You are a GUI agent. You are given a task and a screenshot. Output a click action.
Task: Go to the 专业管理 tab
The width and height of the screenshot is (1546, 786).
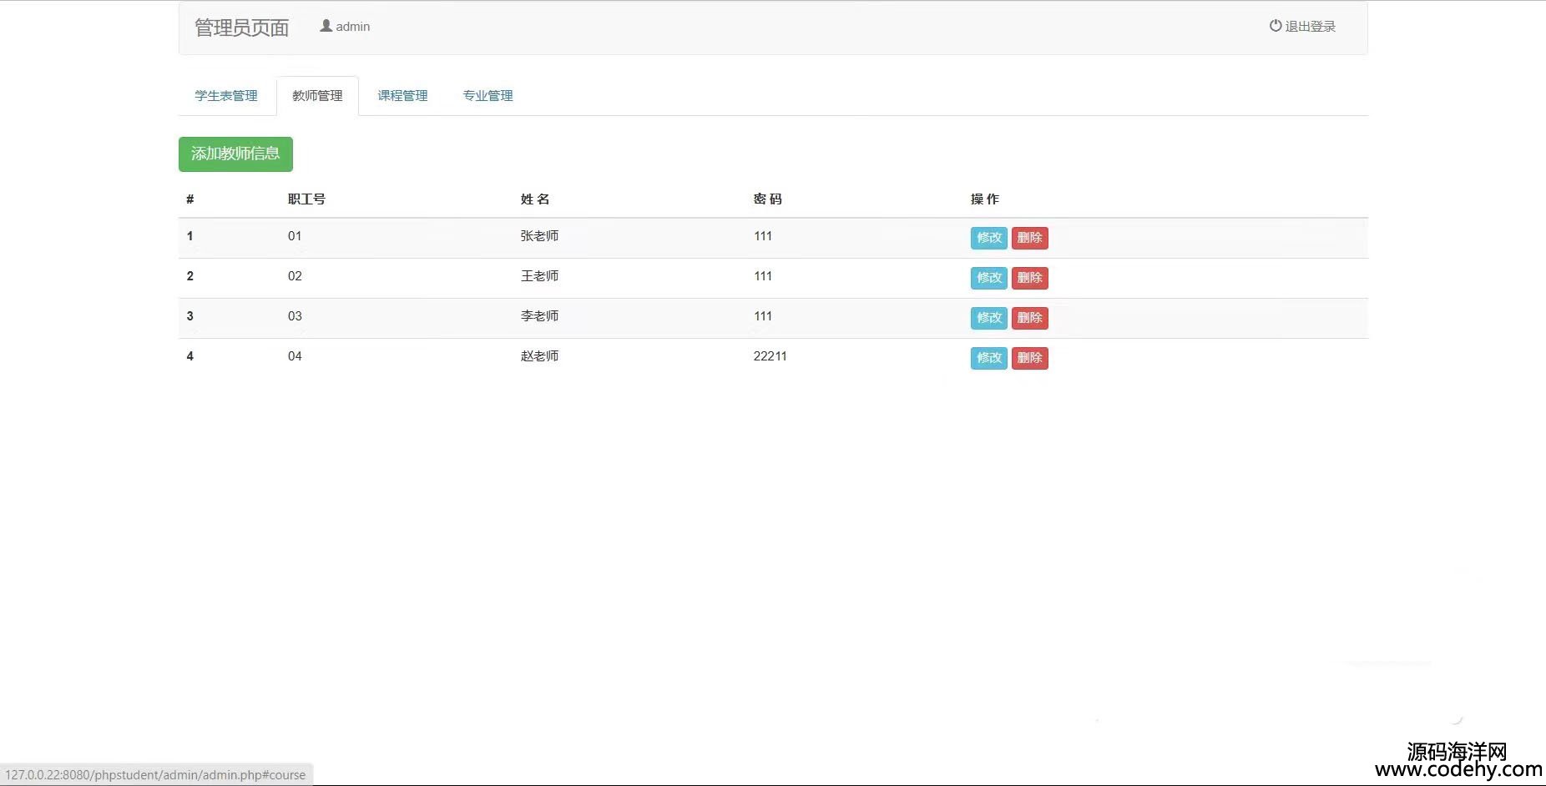(x=488, y=96)
